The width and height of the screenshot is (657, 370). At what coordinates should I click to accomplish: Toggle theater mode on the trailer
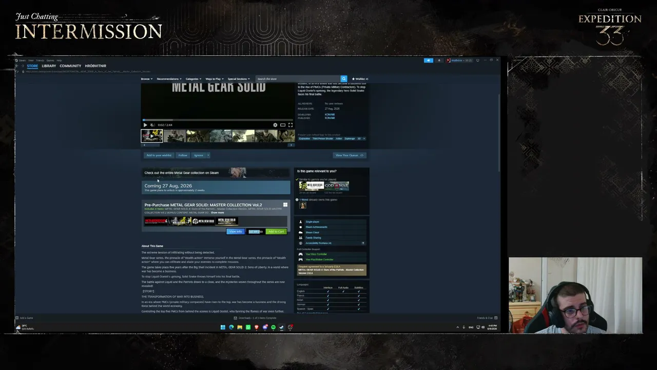click(x=283, y=125)
